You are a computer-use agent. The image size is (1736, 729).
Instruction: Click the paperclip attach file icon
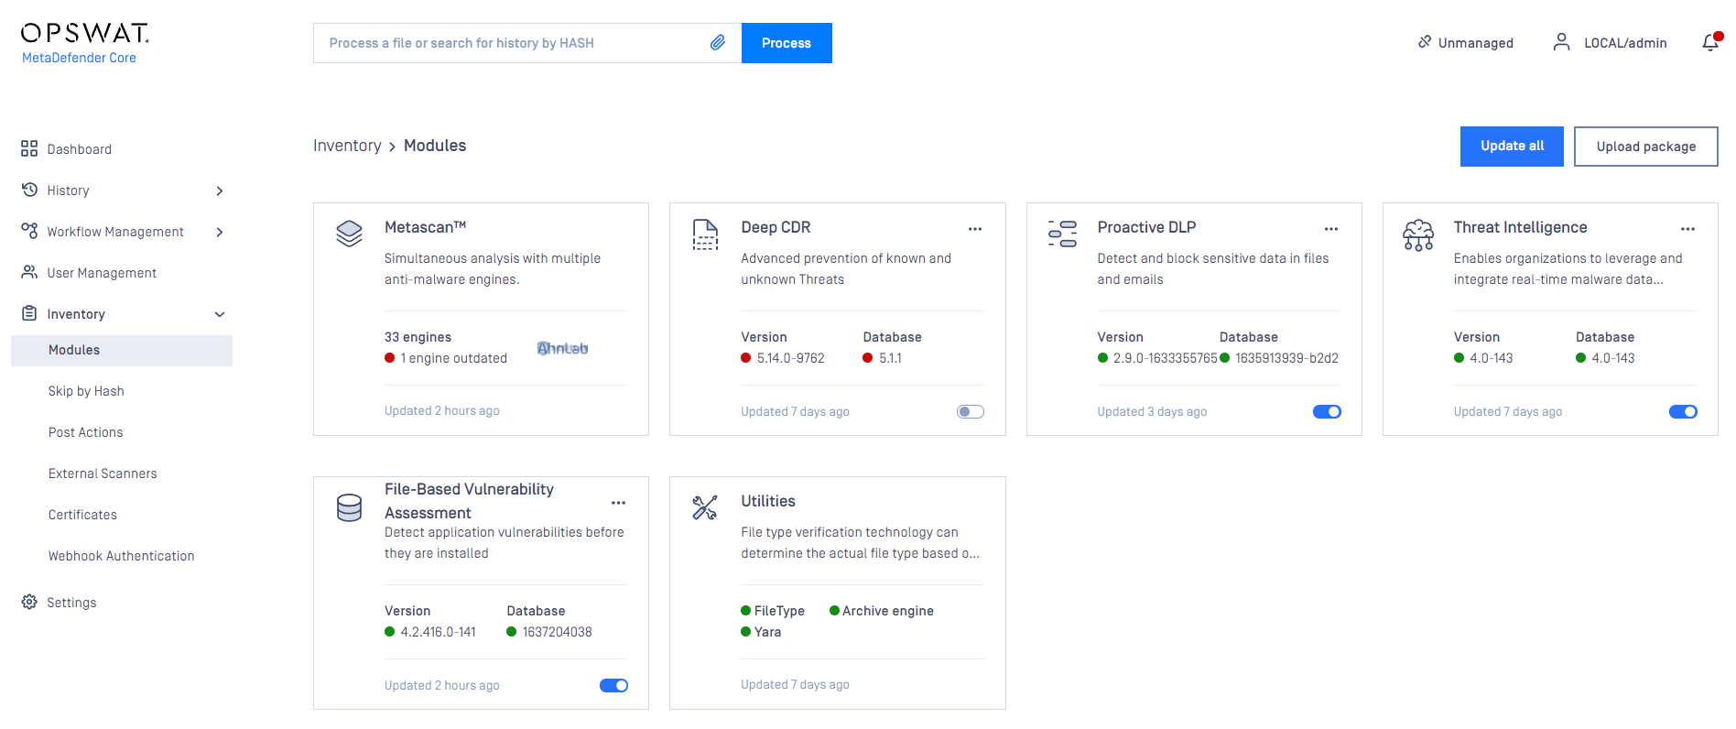tap(718, 42)
